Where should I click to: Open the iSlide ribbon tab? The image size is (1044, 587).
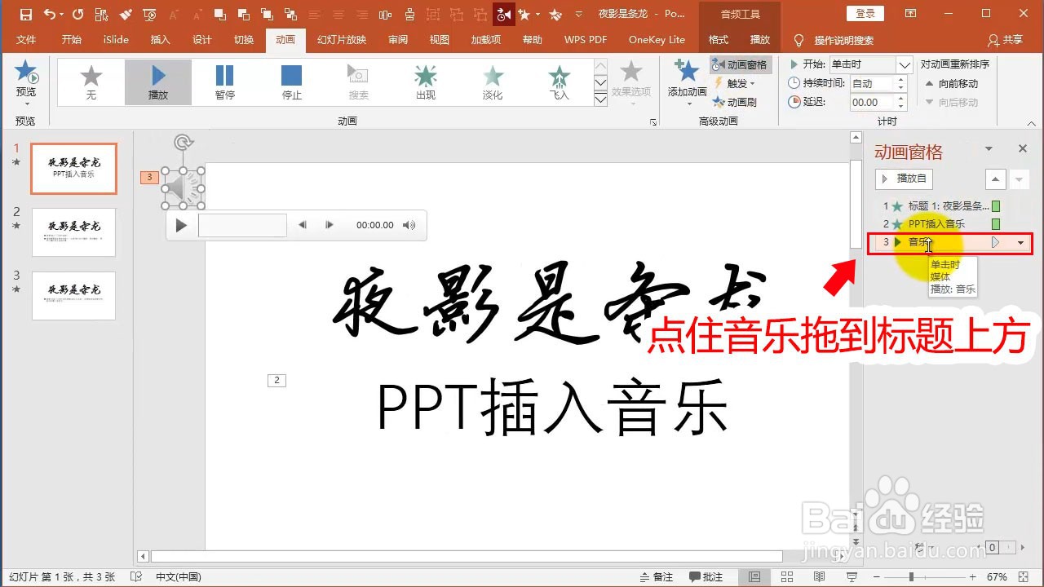coord(116,40)
